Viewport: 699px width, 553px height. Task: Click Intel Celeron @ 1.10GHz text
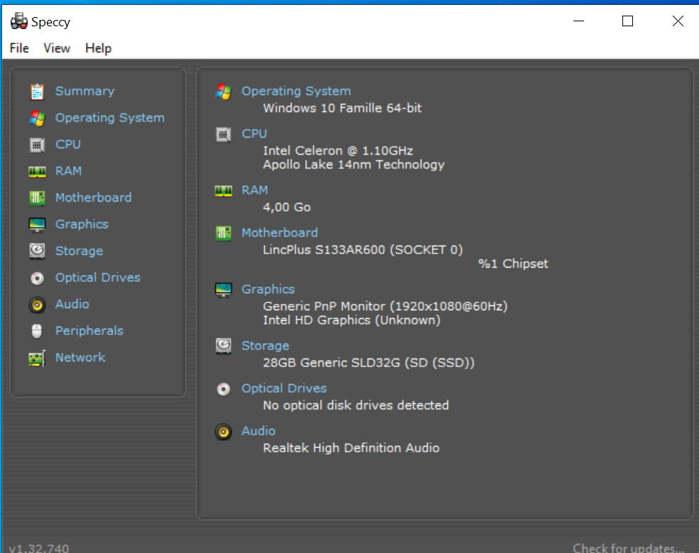pyautogui.click(x=338, y=150)
